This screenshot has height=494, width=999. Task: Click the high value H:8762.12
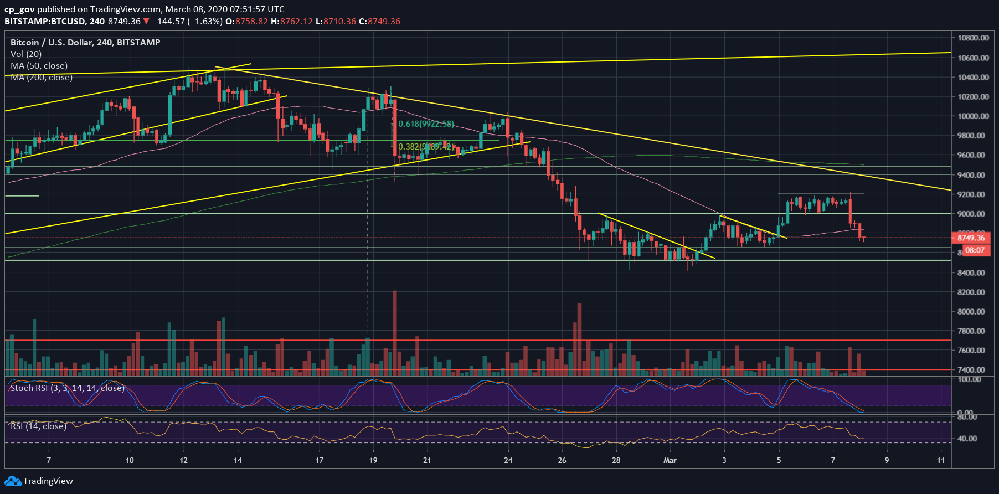coord(292,21)
